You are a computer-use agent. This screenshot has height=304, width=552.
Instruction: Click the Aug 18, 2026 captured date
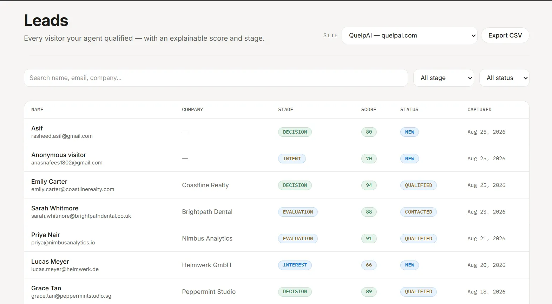pyautogui.click(x=486, y=292)
